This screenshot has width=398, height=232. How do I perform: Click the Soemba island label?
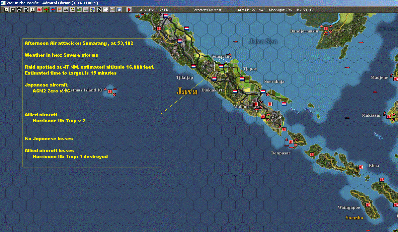pos(354,218)
